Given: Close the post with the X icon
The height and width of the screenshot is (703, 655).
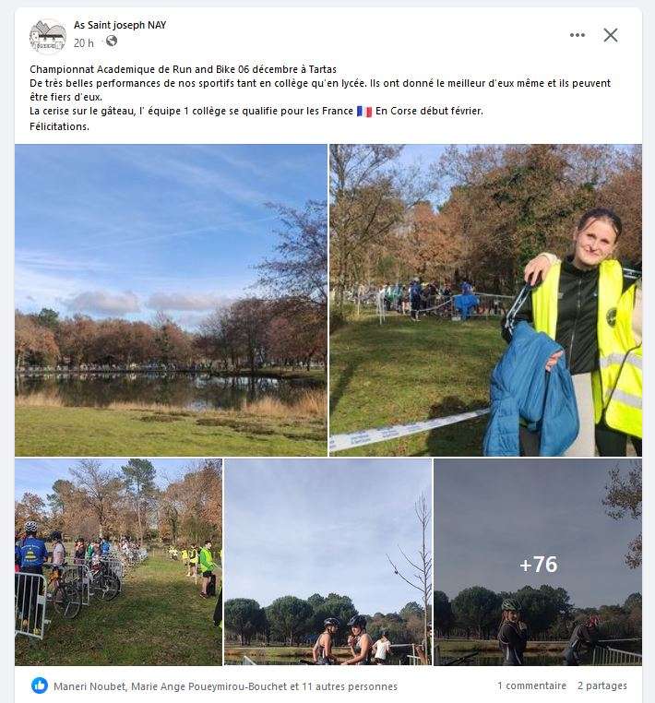Looking at the screenshot, I should click(x=610, y=35).
